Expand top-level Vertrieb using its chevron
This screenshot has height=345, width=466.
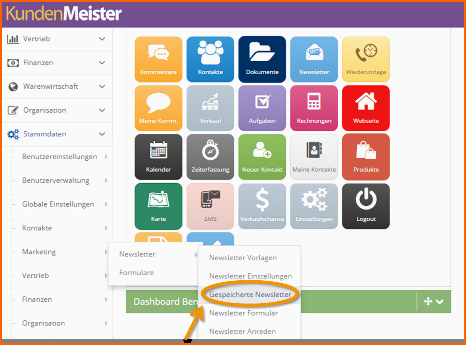(102, 39)
